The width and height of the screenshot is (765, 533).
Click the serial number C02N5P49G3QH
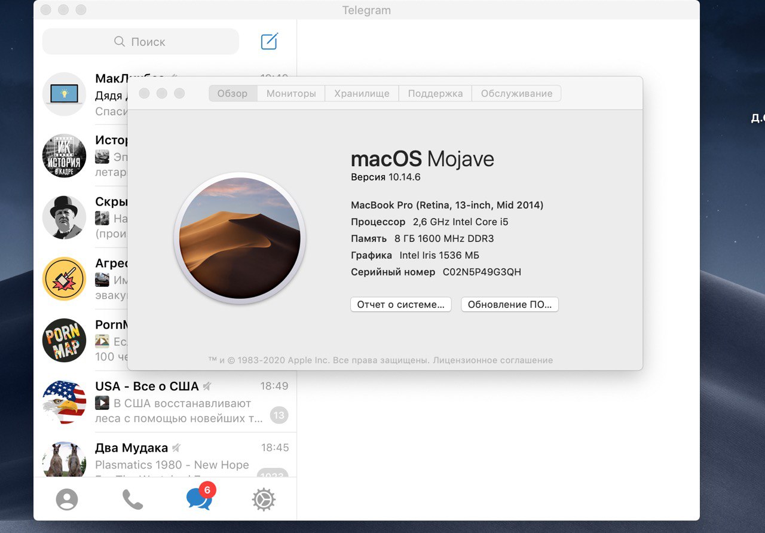[x=482, y=272]
